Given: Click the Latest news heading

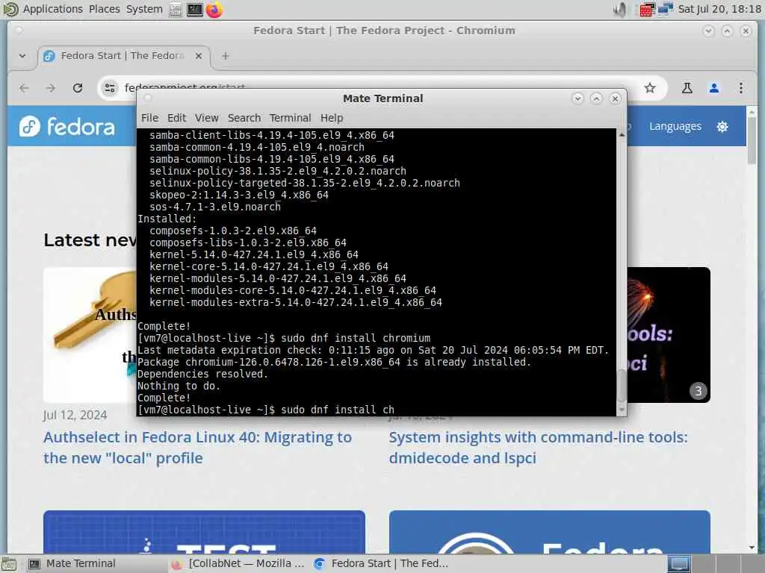Looking at the screenshot, I should 90,240.
